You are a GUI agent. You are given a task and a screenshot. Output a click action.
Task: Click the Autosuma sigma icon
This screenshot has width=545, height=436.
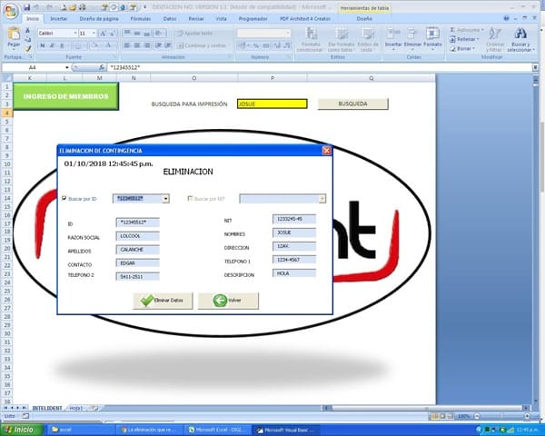[452, 30]
